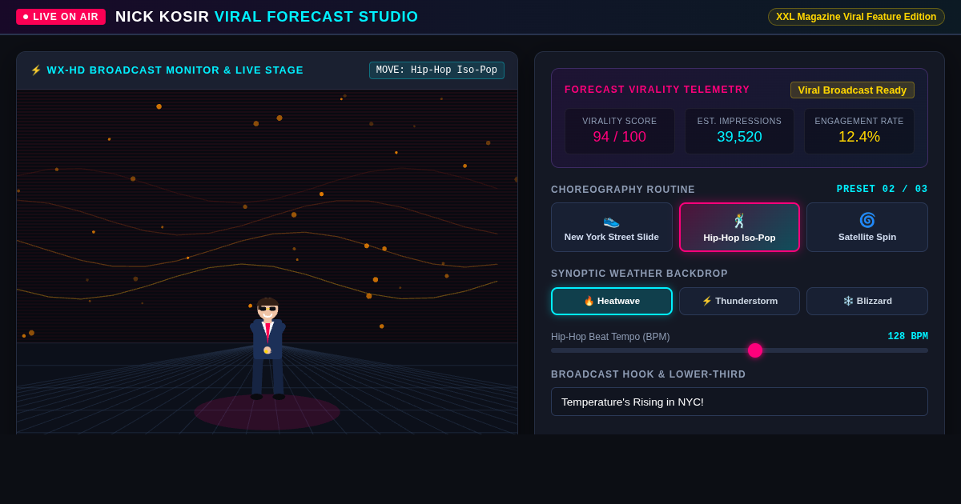Click the Forecast Virality Telemetry heading

click(x=657, y=90)
